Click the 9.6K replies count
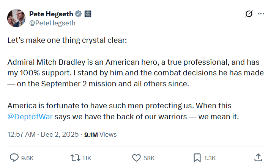The image size is (268, 167). (x=27, y=158)
